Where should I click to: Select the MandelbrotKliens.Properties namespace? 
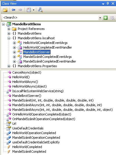(37, 66)
